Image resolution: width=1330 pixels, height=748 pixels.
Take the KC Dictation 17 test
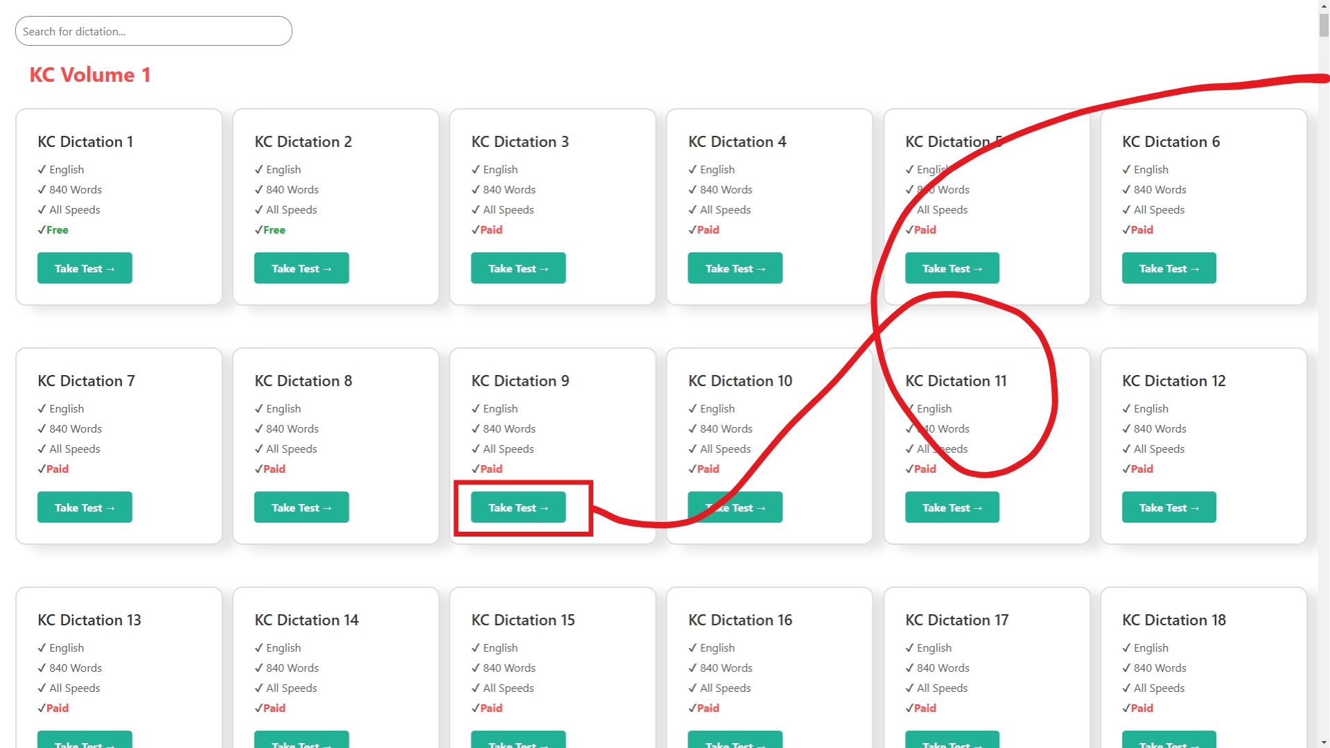tap(952, 744)
